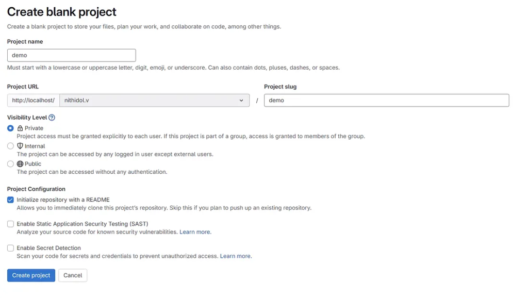528x298 pixels.
Task: Click into the Project slug field
Action: tap(386, 101)
